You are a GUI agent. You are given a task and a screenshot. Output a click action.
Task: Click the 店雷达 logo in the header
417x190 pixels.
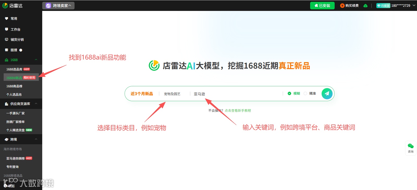point(13,5)
